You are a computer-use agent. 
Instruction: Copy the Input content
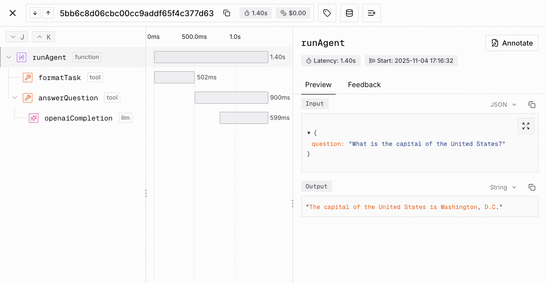[x=532, y=105]
